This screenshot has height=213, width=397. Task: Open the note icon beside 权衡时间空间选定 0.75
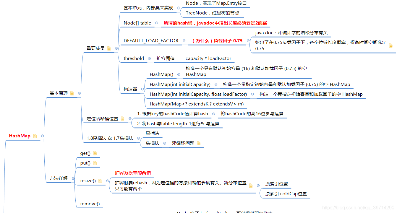pos(391,45)
